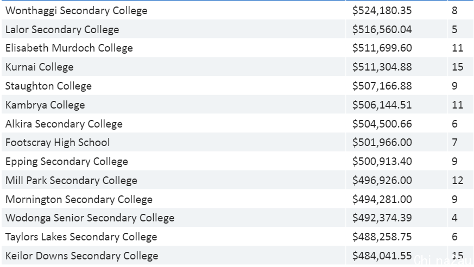Click the $501,966.00 Footscray amount
The height and width of the screenshot is (267, 474).
point(382,142)
